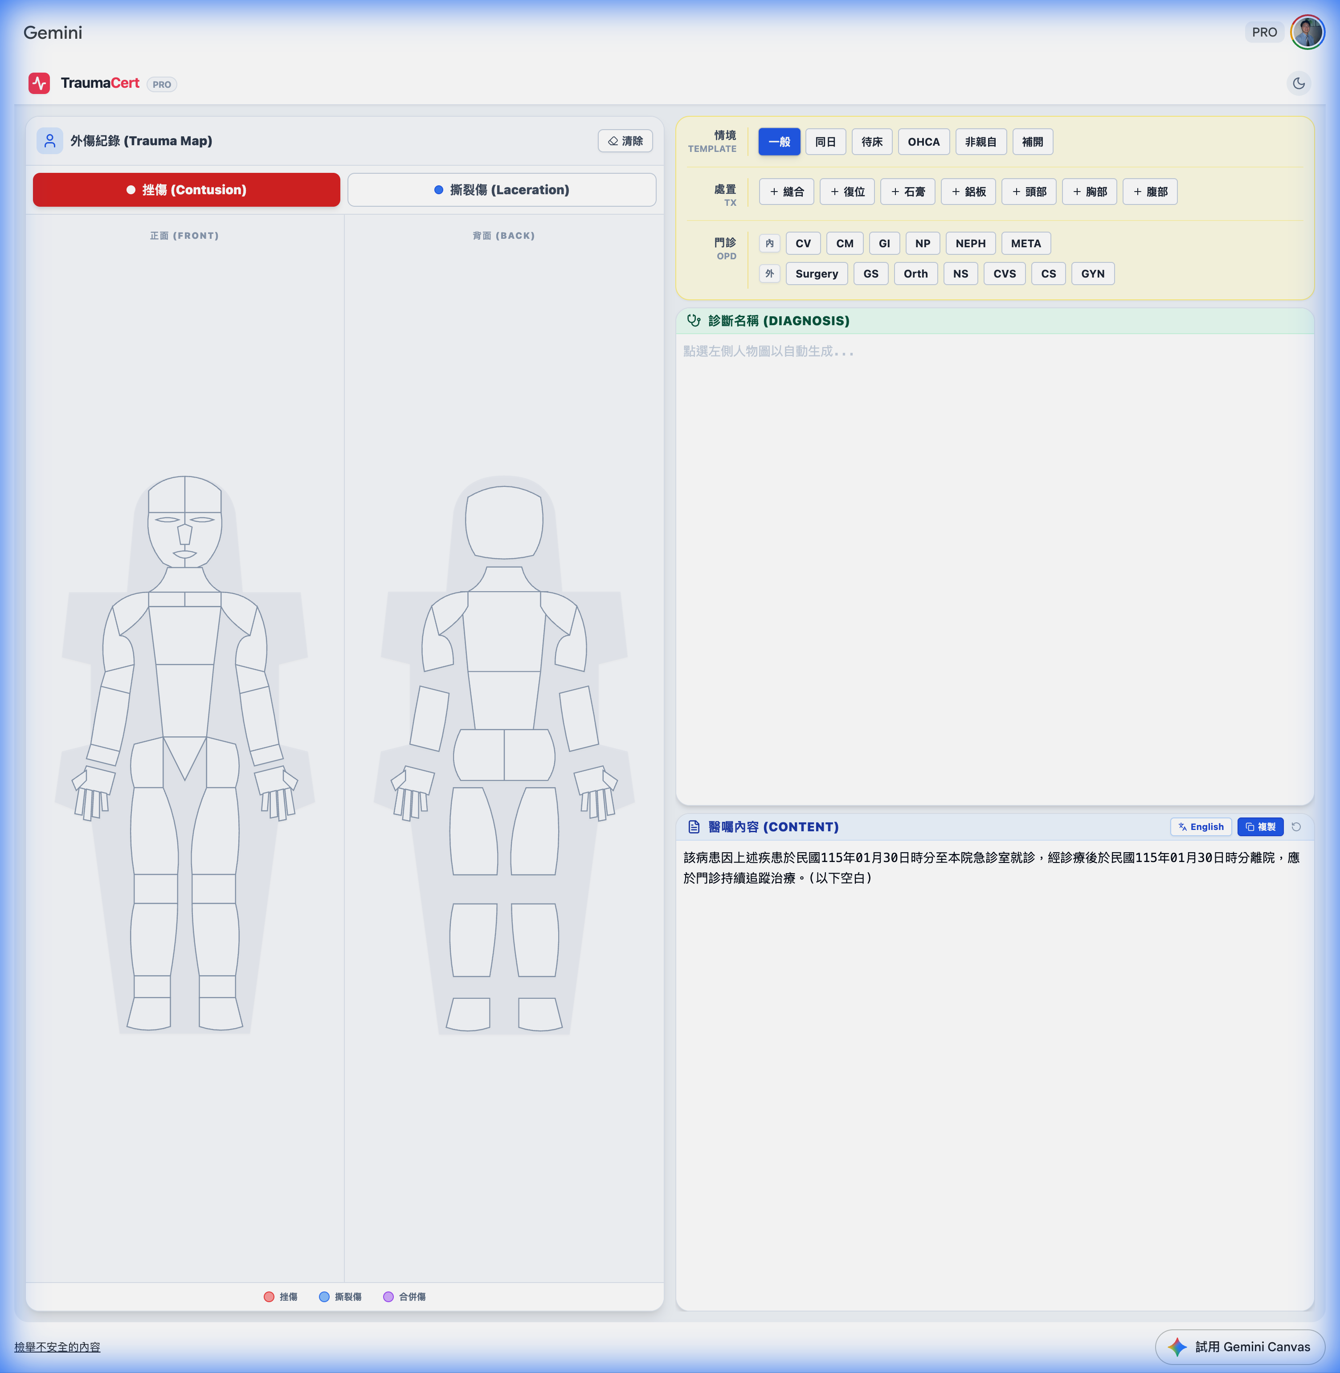
Task: Mark the head on front body figure
Action: point(184,521)
